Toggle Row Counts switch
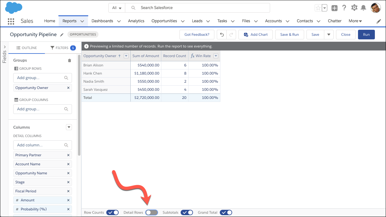The width and height of the screenshot is (386, 217). (x=112, y=212)
